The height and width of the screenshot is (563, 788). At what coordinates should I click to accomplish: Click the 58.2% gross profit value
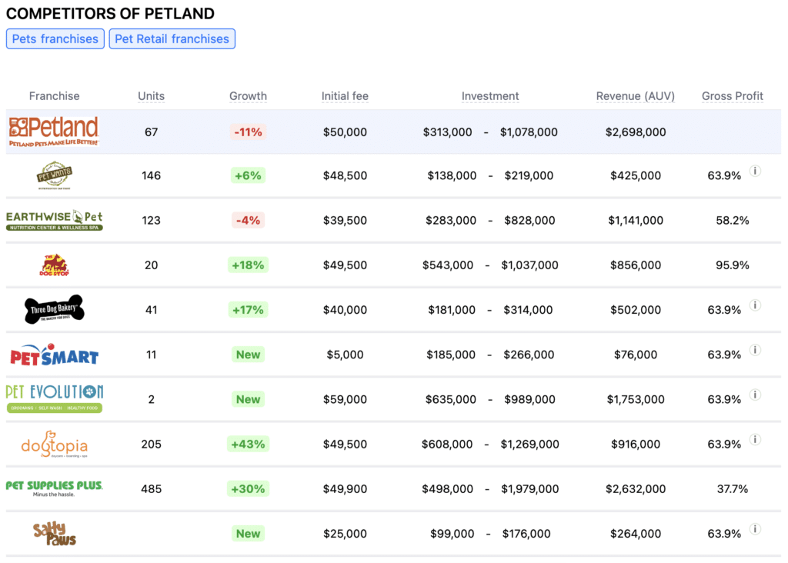click(x=733, y=220)
